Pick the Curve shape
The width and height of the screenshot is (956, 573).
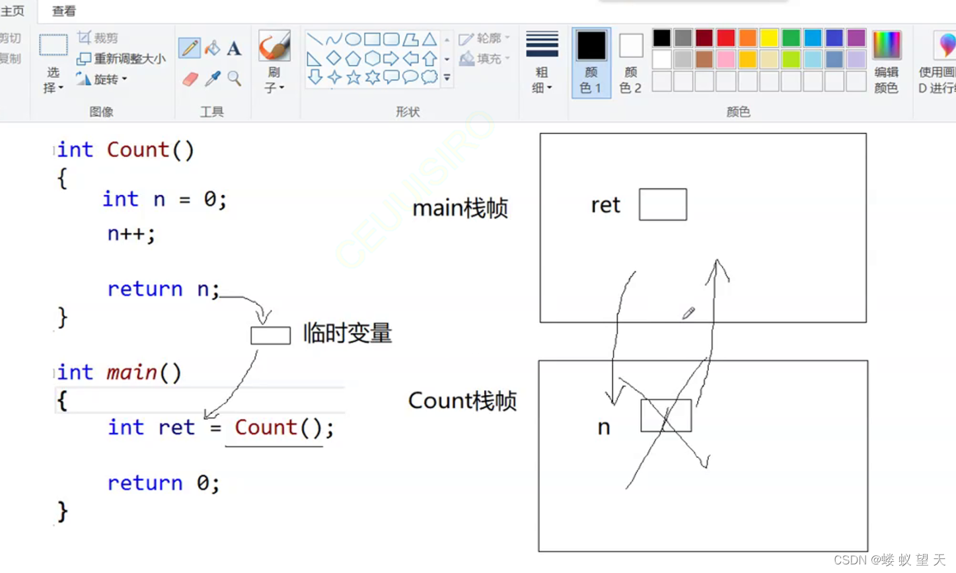[x=334, y=39]
